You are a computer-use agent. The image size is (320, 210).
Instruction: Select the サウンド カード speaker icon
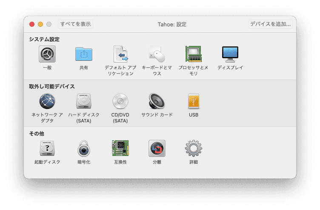click(157, 101)
